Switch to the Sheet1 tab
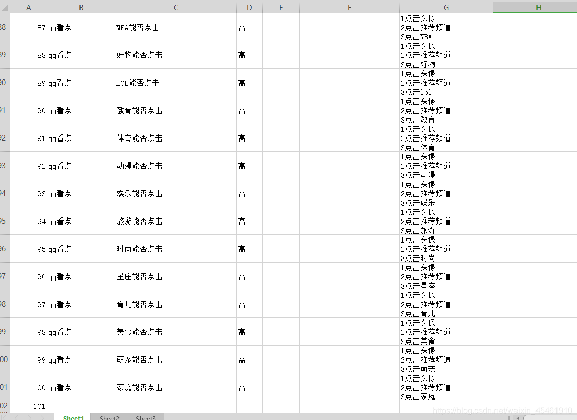This screenshot has width=577, height=420. 73,417
